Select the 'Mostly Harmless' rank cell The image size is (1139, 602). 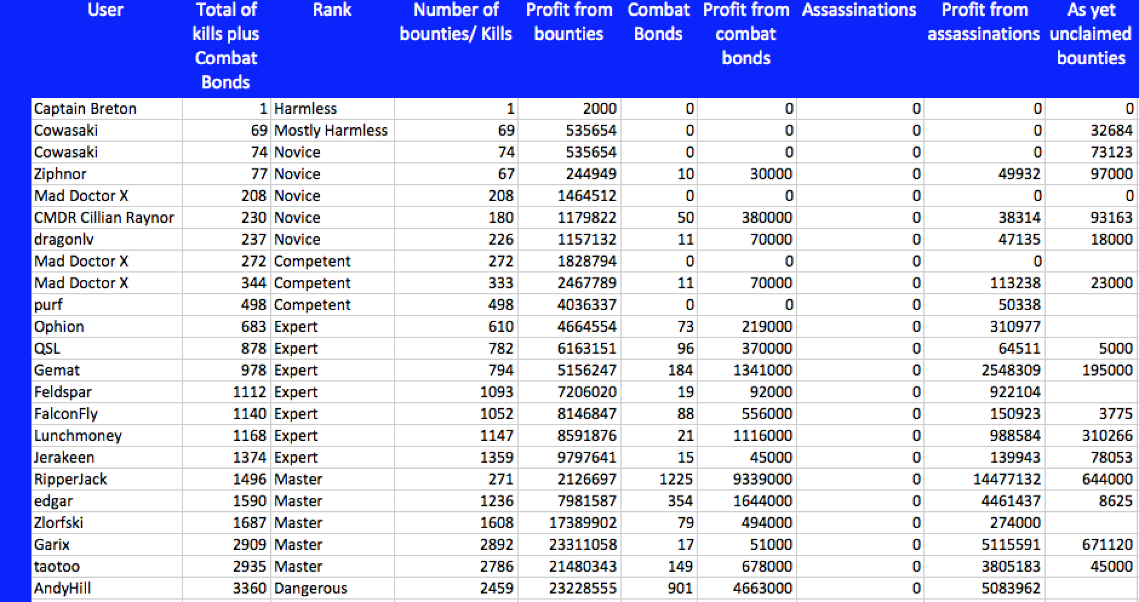tap(333, 130)
